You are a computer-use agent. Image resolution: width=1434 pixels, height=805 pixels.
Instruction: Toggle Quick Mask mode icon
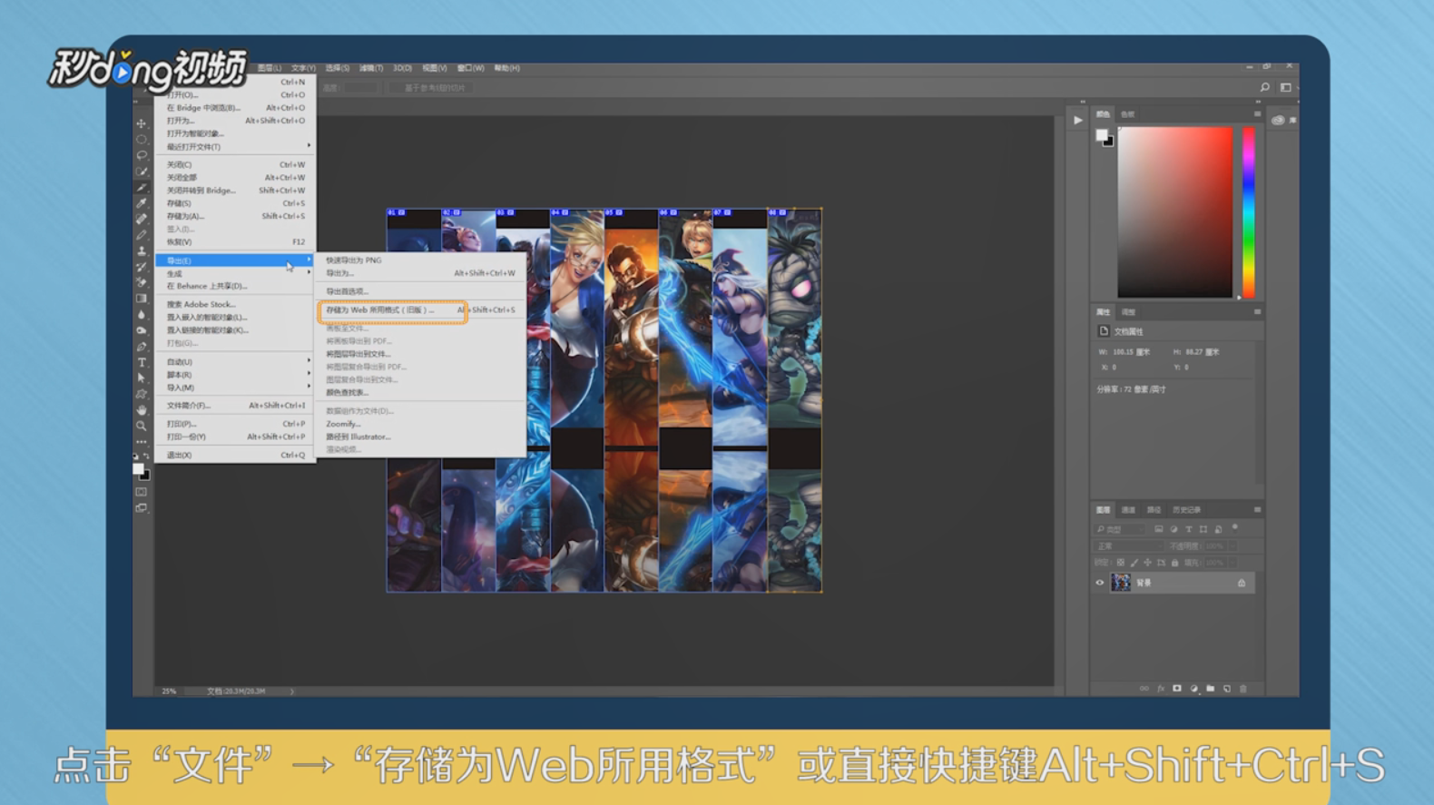coord(142,492)
